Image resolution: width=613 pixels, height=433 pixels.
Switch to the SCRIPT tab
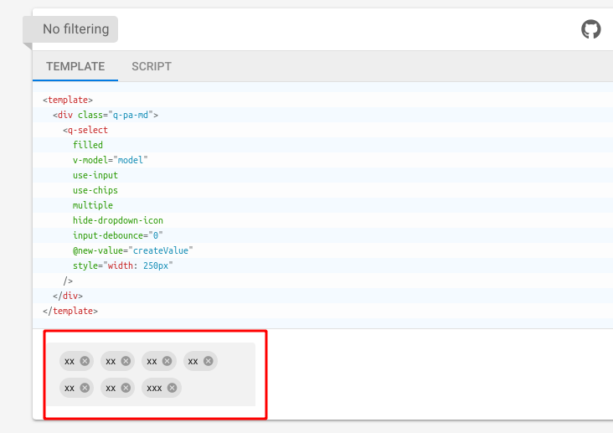point(152,66)
